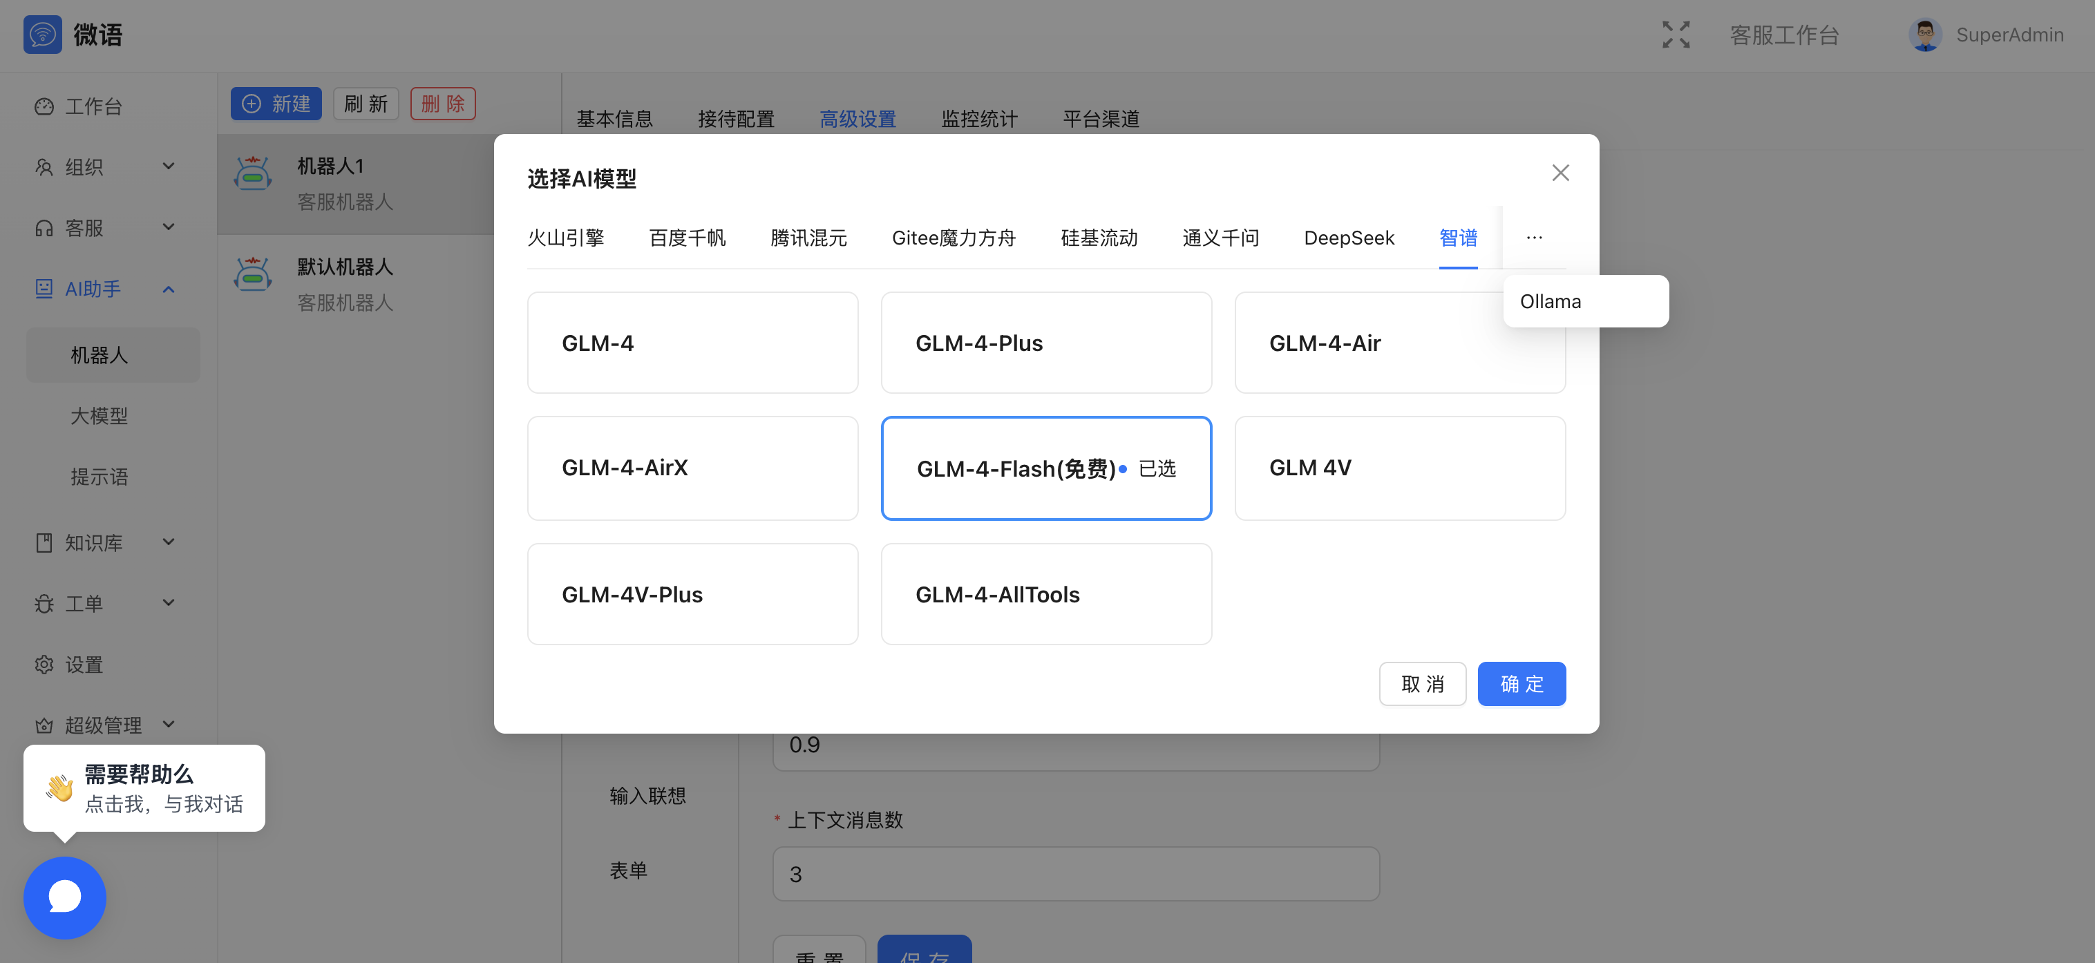Click the input field showing 0.9
2095x963 pixels.
pos(1075,751)
